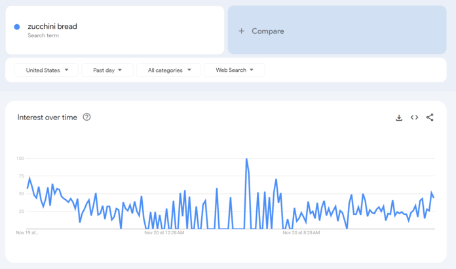Open the All categories dropdown
Viewport: 456px width, 269px height.
(x=168, y=70)
